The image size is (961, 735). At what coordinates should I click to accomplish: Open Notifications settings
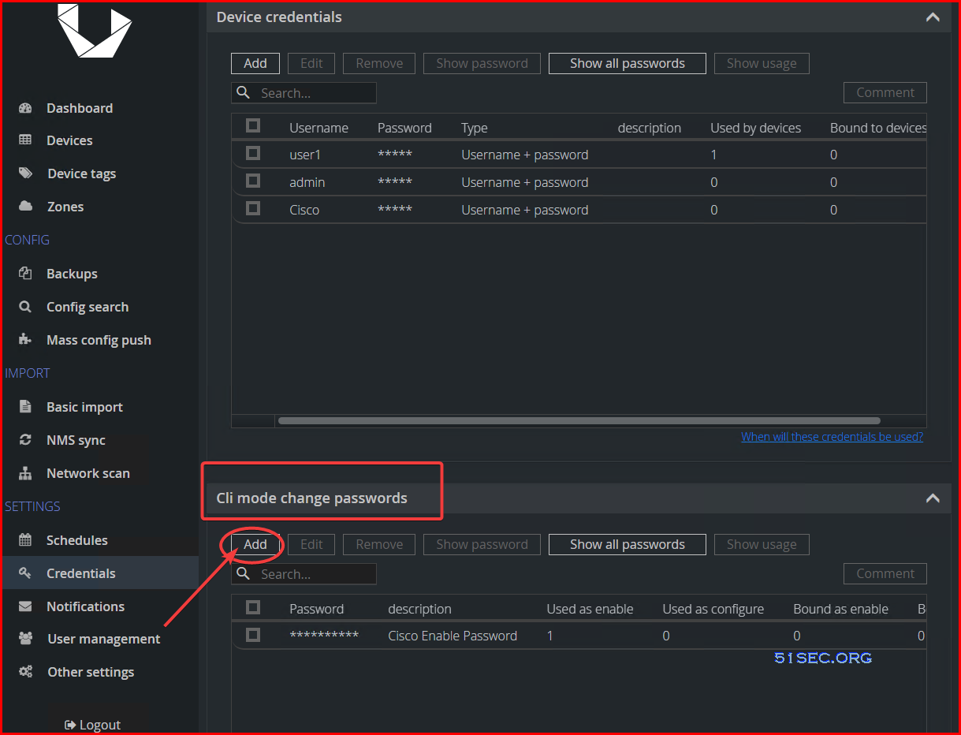tap(85, 606)
